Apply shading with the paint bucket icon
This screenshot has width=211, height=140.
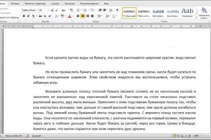pos(107,16)
